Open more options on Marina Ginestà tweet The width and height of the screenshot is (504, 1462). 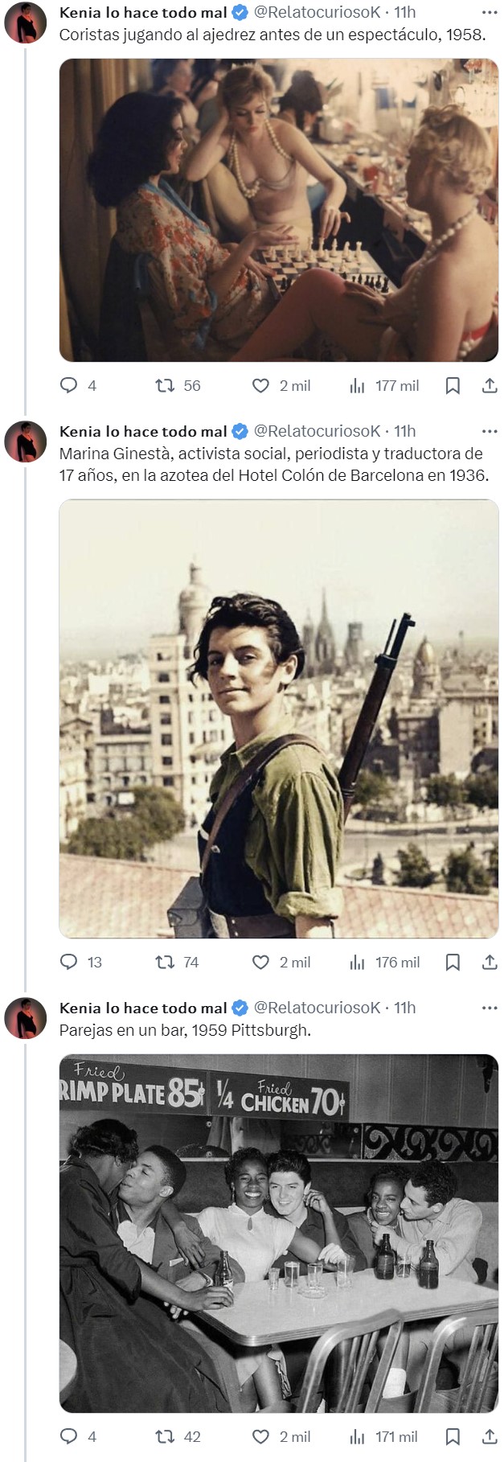click(x=490, y=431)
